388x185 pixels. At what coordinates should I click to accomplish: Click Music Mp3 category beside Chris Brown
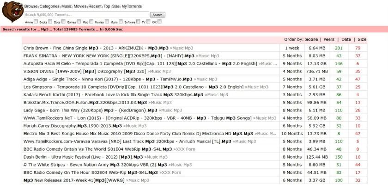pos(182,48)
